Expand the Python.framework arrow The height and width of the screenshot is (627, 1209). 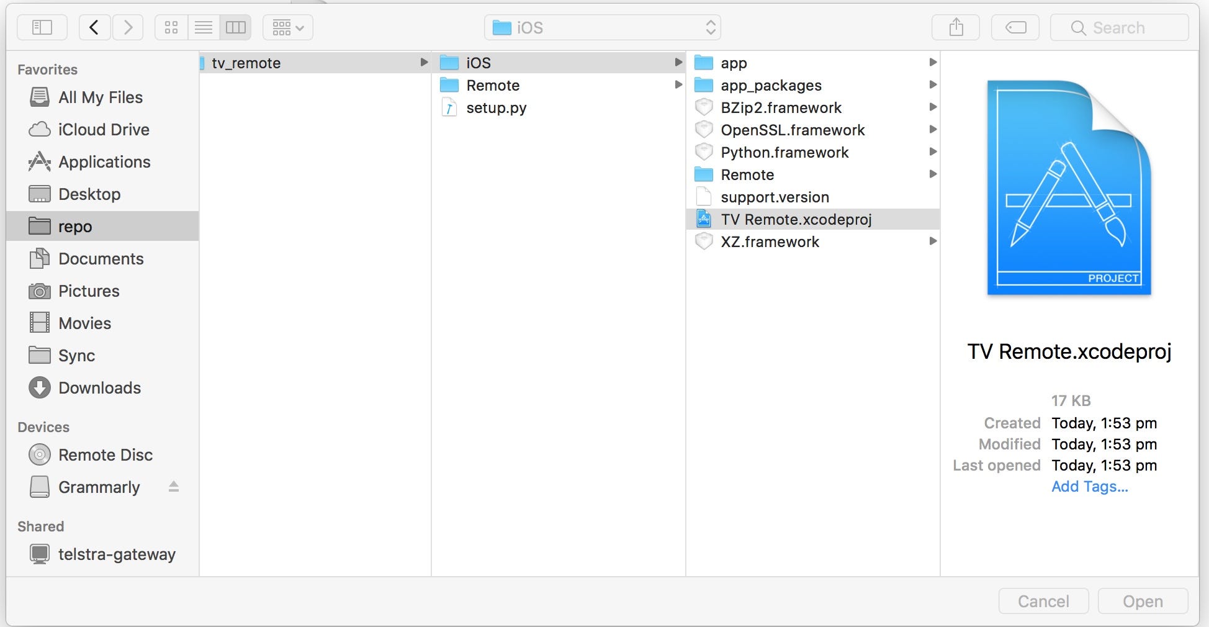[933, 151]
